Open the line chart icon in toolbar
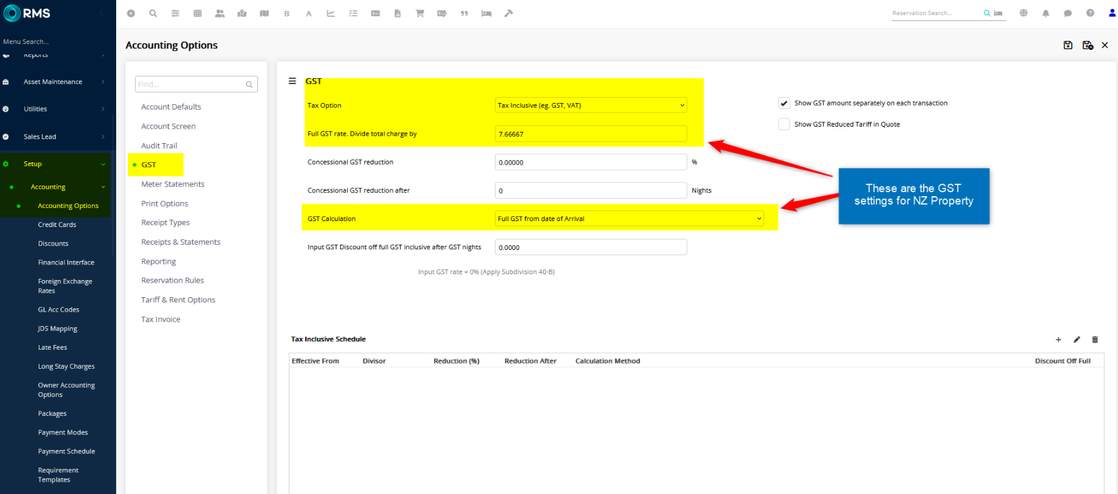The image size is (1118, 494). pyautogui.click(x=331, y=13)
